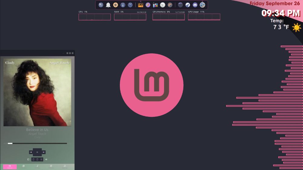The width and height of the screenshot is (303, 170).
Task: Toggle the sidebar panel icon in player
Action: (28, 159)
